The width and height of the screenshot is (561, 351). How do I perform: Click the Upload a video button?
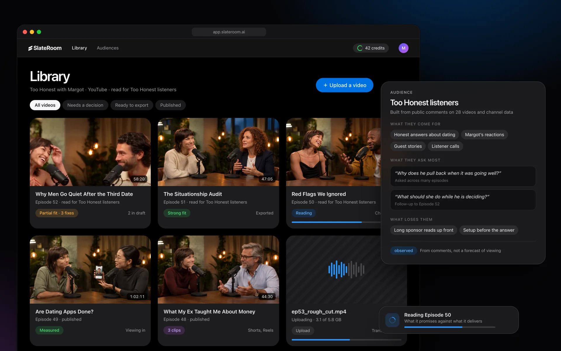pos(344,85)
